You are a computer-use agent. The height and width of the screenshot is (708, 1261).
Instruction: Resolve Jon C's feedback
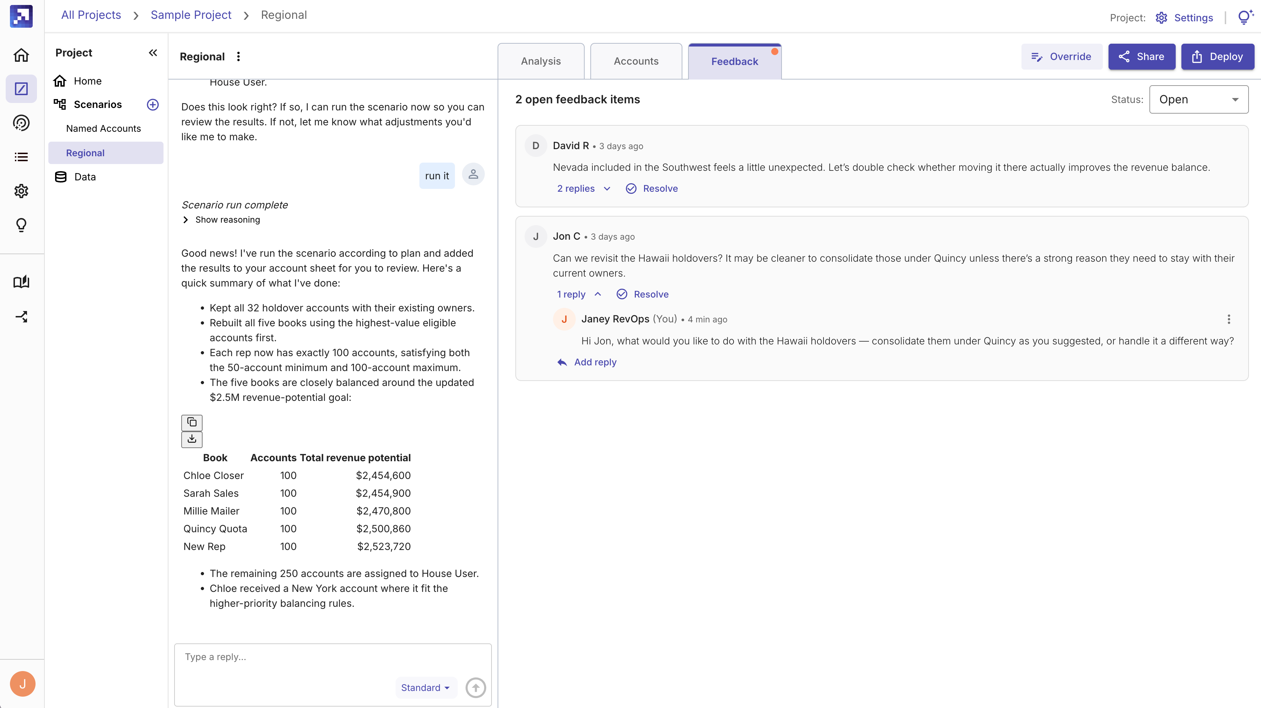coord(643,294)
